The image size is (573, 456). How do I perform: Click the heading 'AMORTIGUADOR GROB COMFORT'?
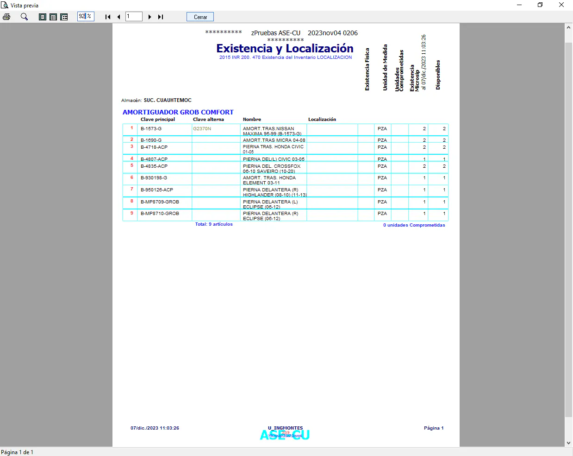tap(178, 112)
